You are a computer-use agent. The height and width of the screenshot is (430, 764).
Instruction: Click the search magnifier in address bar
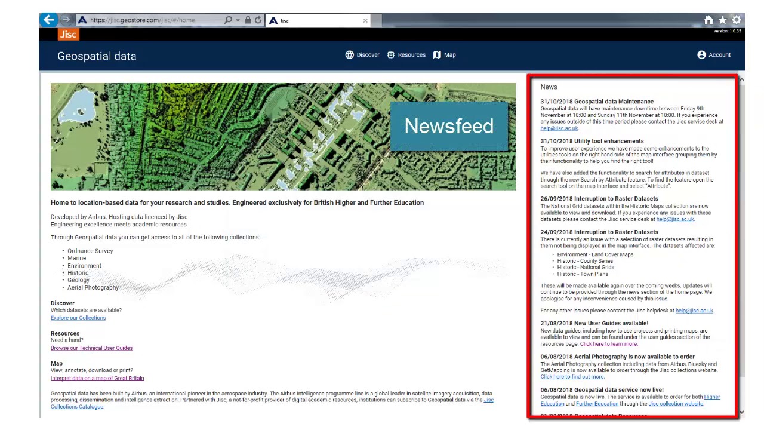click(228, 20)
